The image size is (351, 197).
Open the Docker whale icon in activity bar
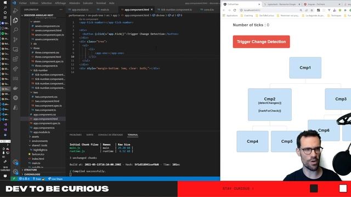(15, 88)
